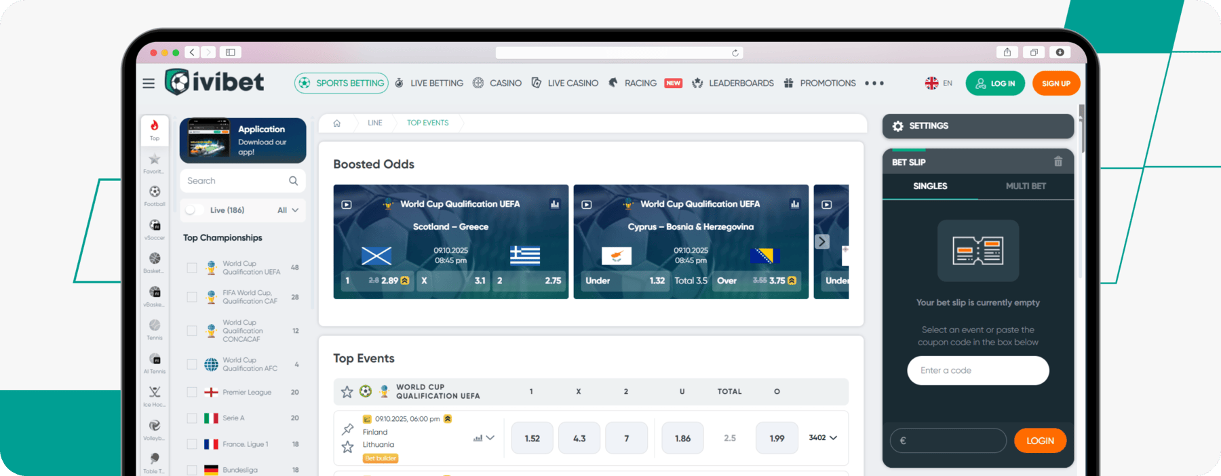Select Football in the sports sidebar
Image resolution: width=1221 pixels, height=476 pixels.
(x=155, y=195)
